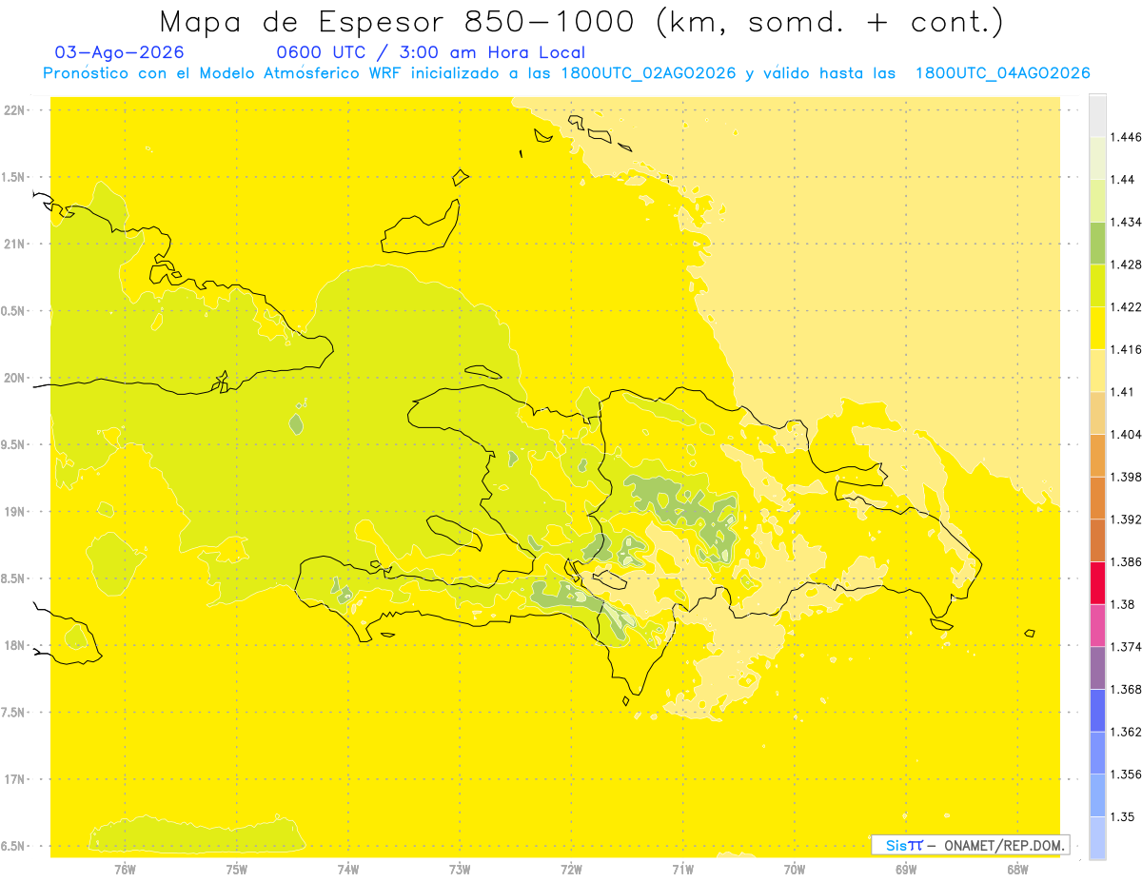Click the 74W longitude axis label
The height and width of the screenshot is (882, 1142).
click(348, 870)
